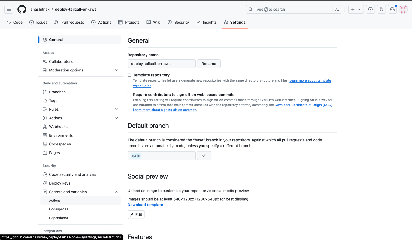
Task: Open the hamburger navigation menu
Action: (9, 9)
